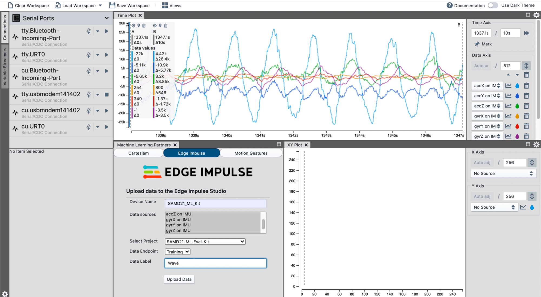Image resolution: width=541 pixels, height=297 pixels.
Task: Delete the accX on IMU trace
Action: (526, 86)
